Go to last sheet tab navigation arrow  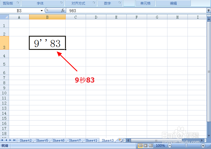point(14,140)
